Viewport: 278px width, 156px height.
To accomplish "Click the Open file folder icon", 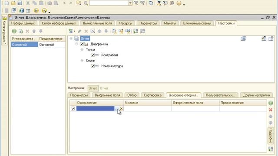I will coord(13,3).
